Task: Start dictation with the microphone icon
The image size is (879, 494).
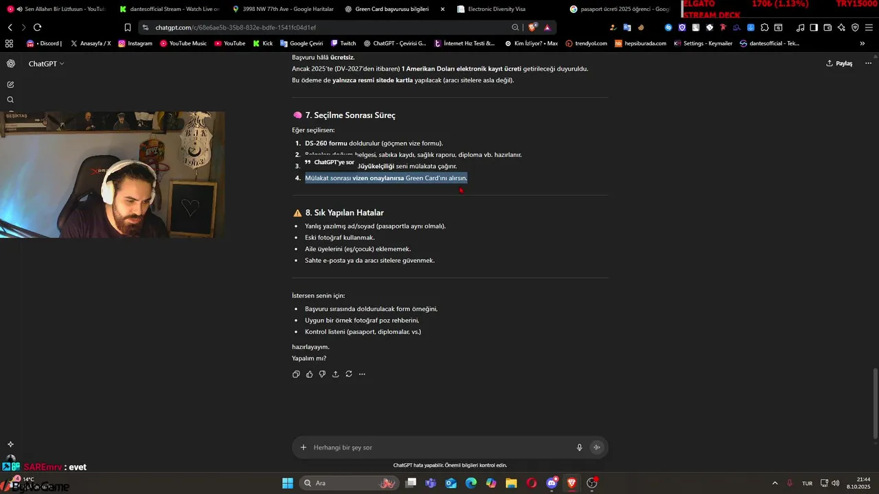Action: tap(580, 447)
